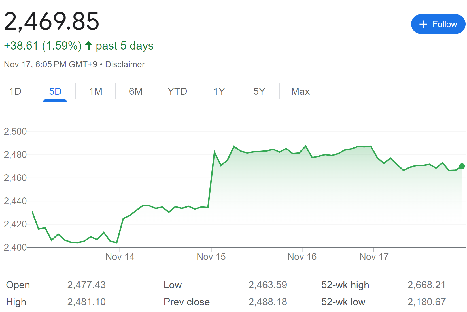Viewport: 467px width, 312px height.
Task: Open the 5Y chart range
Action: point(259,91)
